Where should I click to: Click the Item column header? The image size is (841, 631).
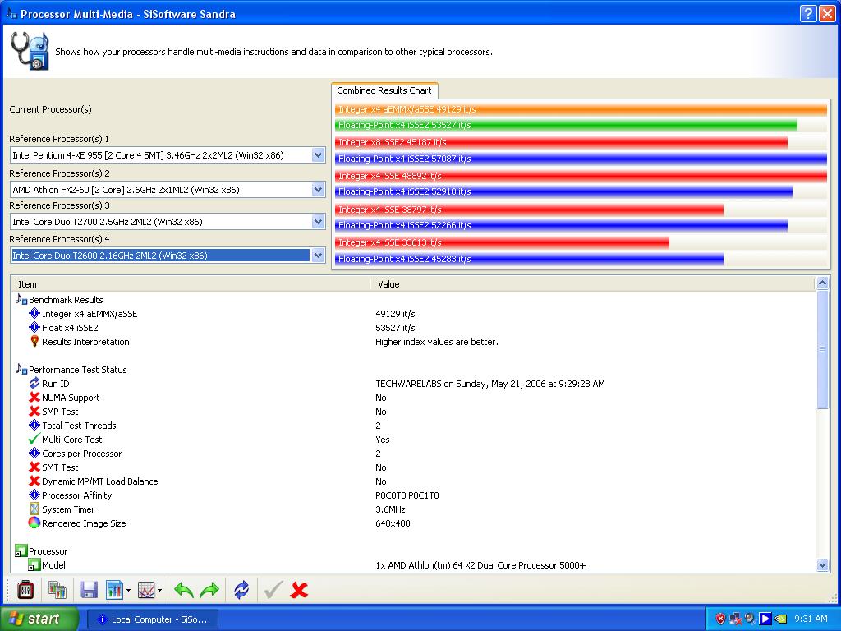[191, 284]
